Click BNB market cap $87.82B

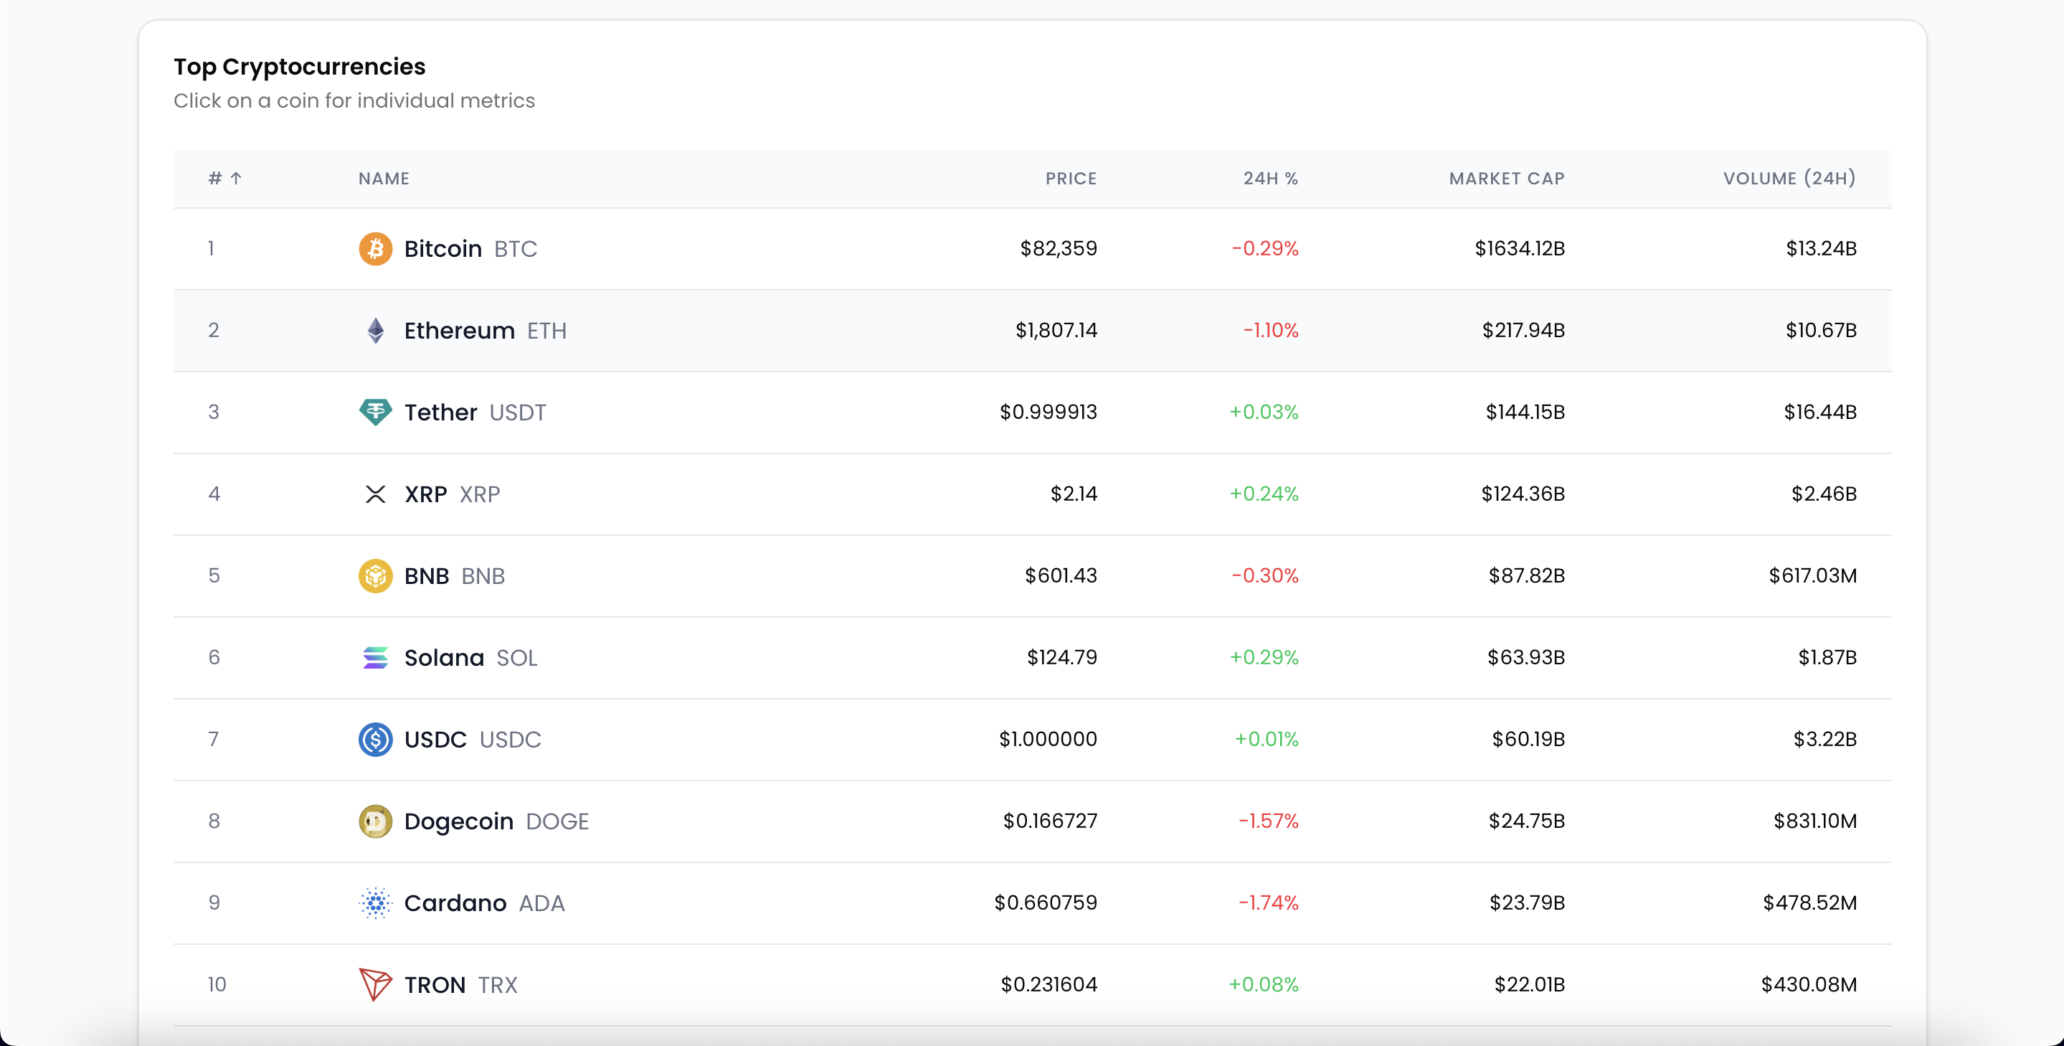(x=1526, y=575)
